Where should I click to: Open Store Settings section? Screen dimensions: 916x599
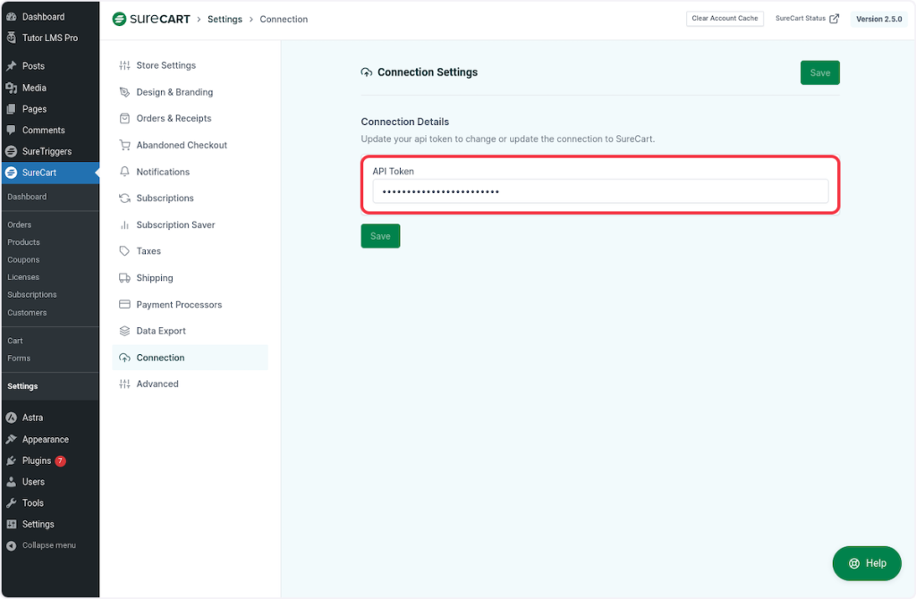165,65
